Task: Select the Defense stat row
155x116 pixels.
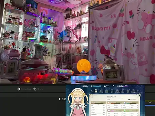Action: pyautogui.click(x=98, y=109)
